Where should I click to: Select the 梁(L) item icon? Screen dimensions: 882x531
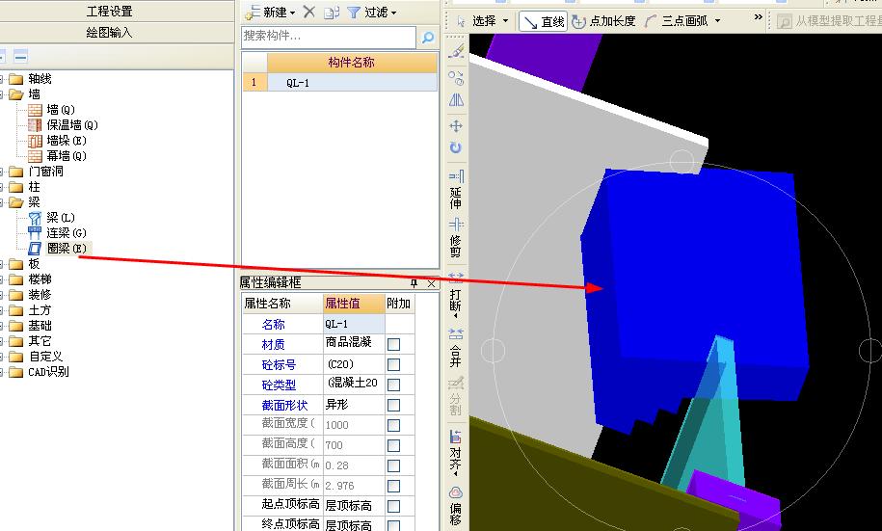coord(35,218)
